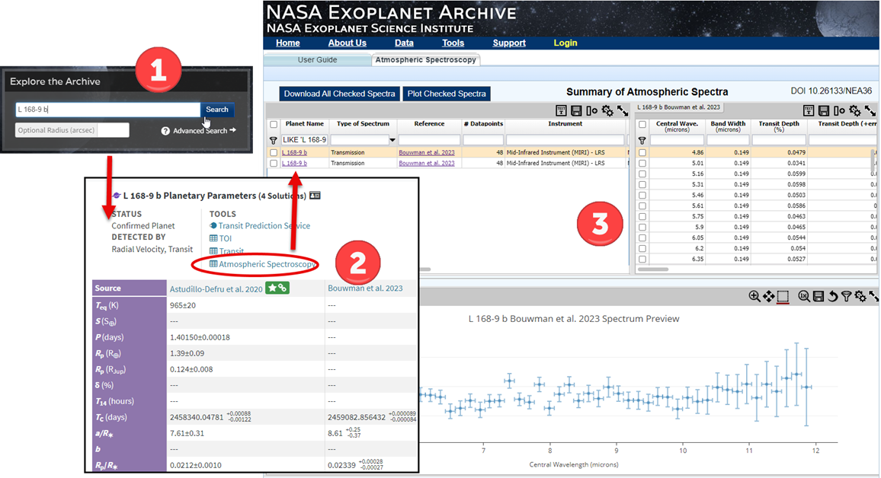The height and width of the screenshot is (478, 881).
Task: Open the Data menu
Action: 404,43
